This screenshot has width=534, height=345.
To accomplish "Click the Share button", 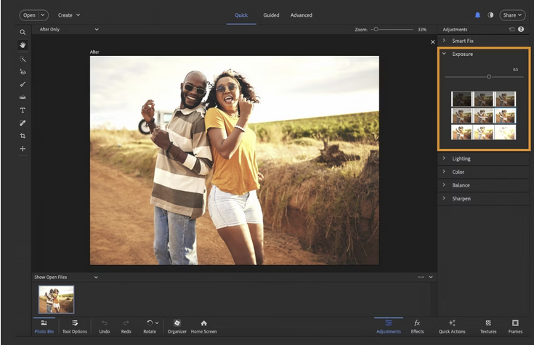I will (512, 15).
